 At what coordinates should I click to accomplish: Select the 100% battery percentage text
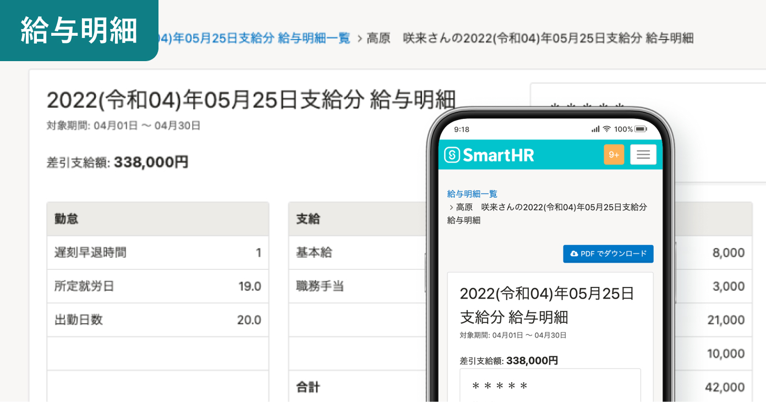click(x=623, y=129)
